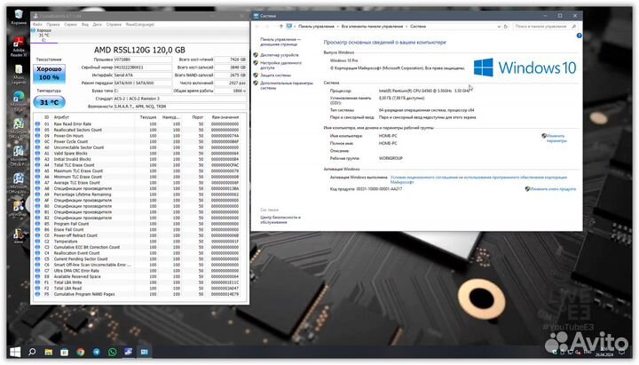This screenshot has width=639, height=365.
Task: Open Настройка удаленного доступа link
Action: click(280, 65)
